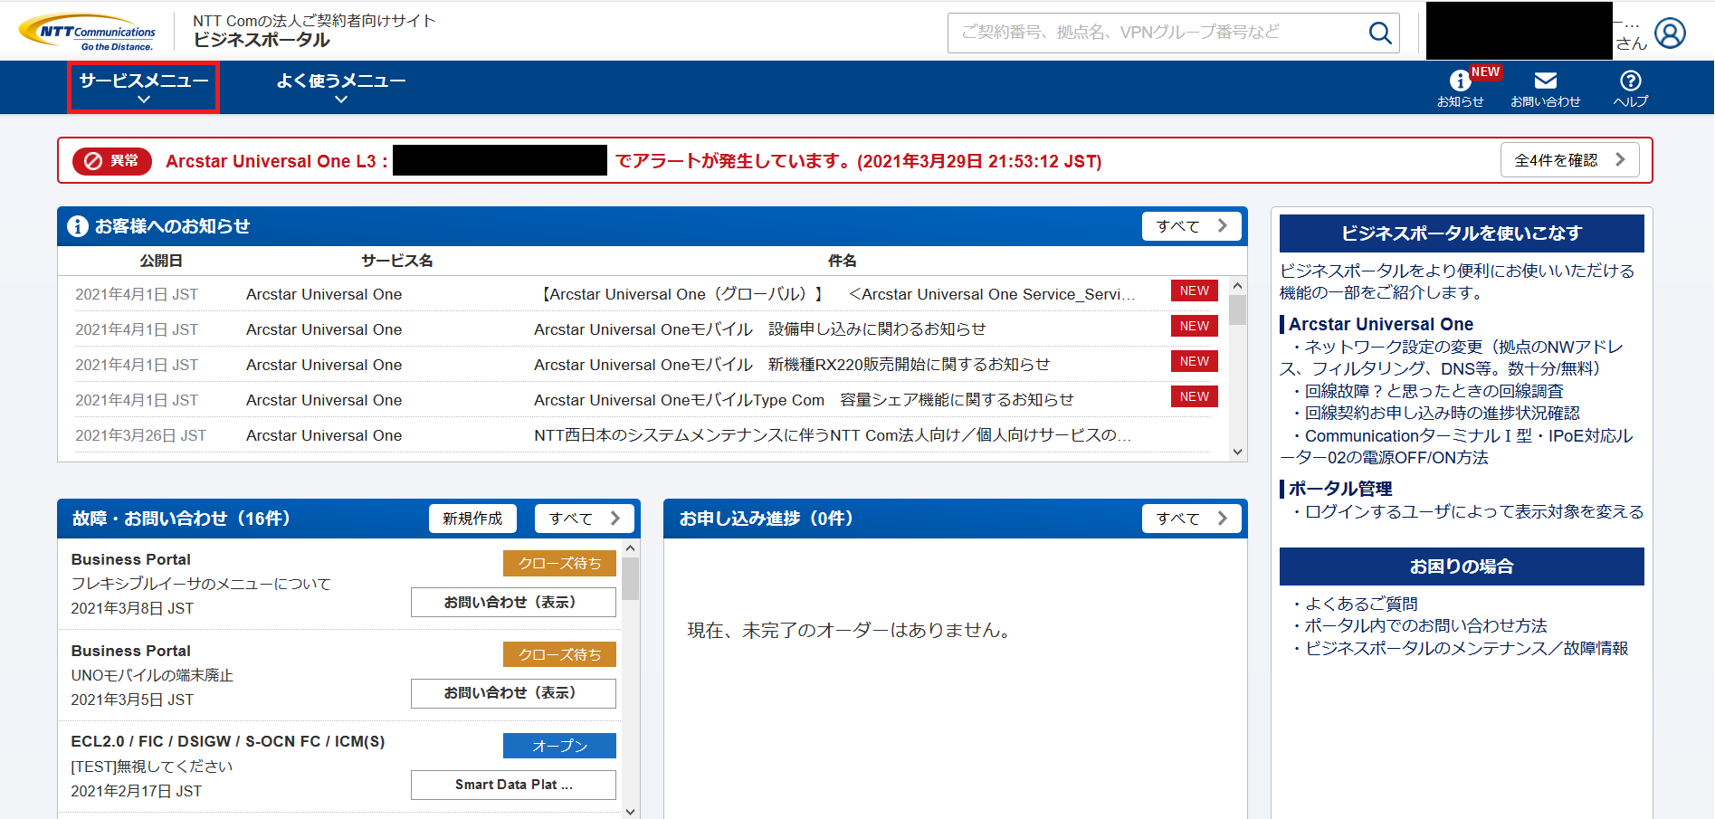Click the クローズ待ち status on フレキシブルイーサ ticket

[559, 564]
